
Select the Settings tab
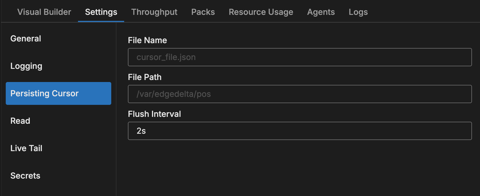click(x=101, y=12)
